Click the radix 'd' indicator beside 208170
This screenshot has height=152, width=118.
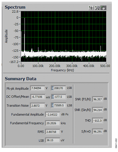tap(52, 88)
